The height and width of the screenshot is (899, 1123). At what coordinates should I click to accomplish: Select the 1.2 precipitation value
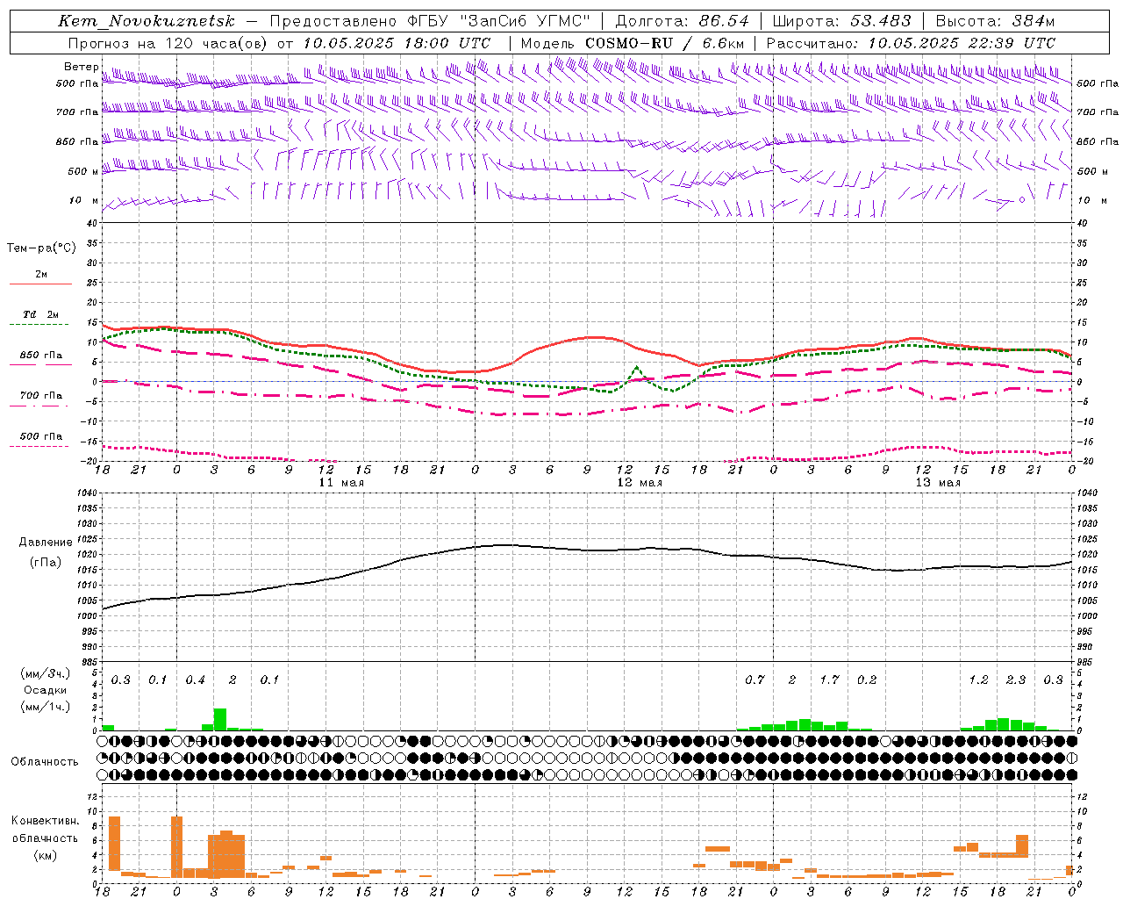[x=978, y=680]
